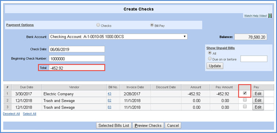
Task: Click the Payment Options heading
Action: [20, 25]
